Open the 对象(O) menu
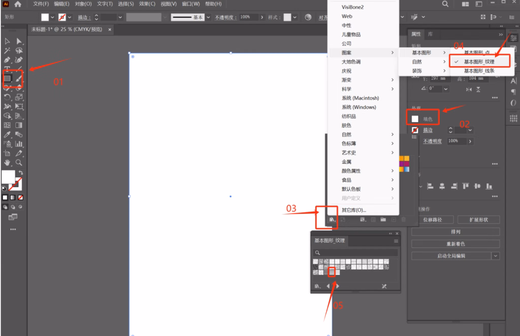The height and width of the screenshot is (336, 520). coord(83,4)
